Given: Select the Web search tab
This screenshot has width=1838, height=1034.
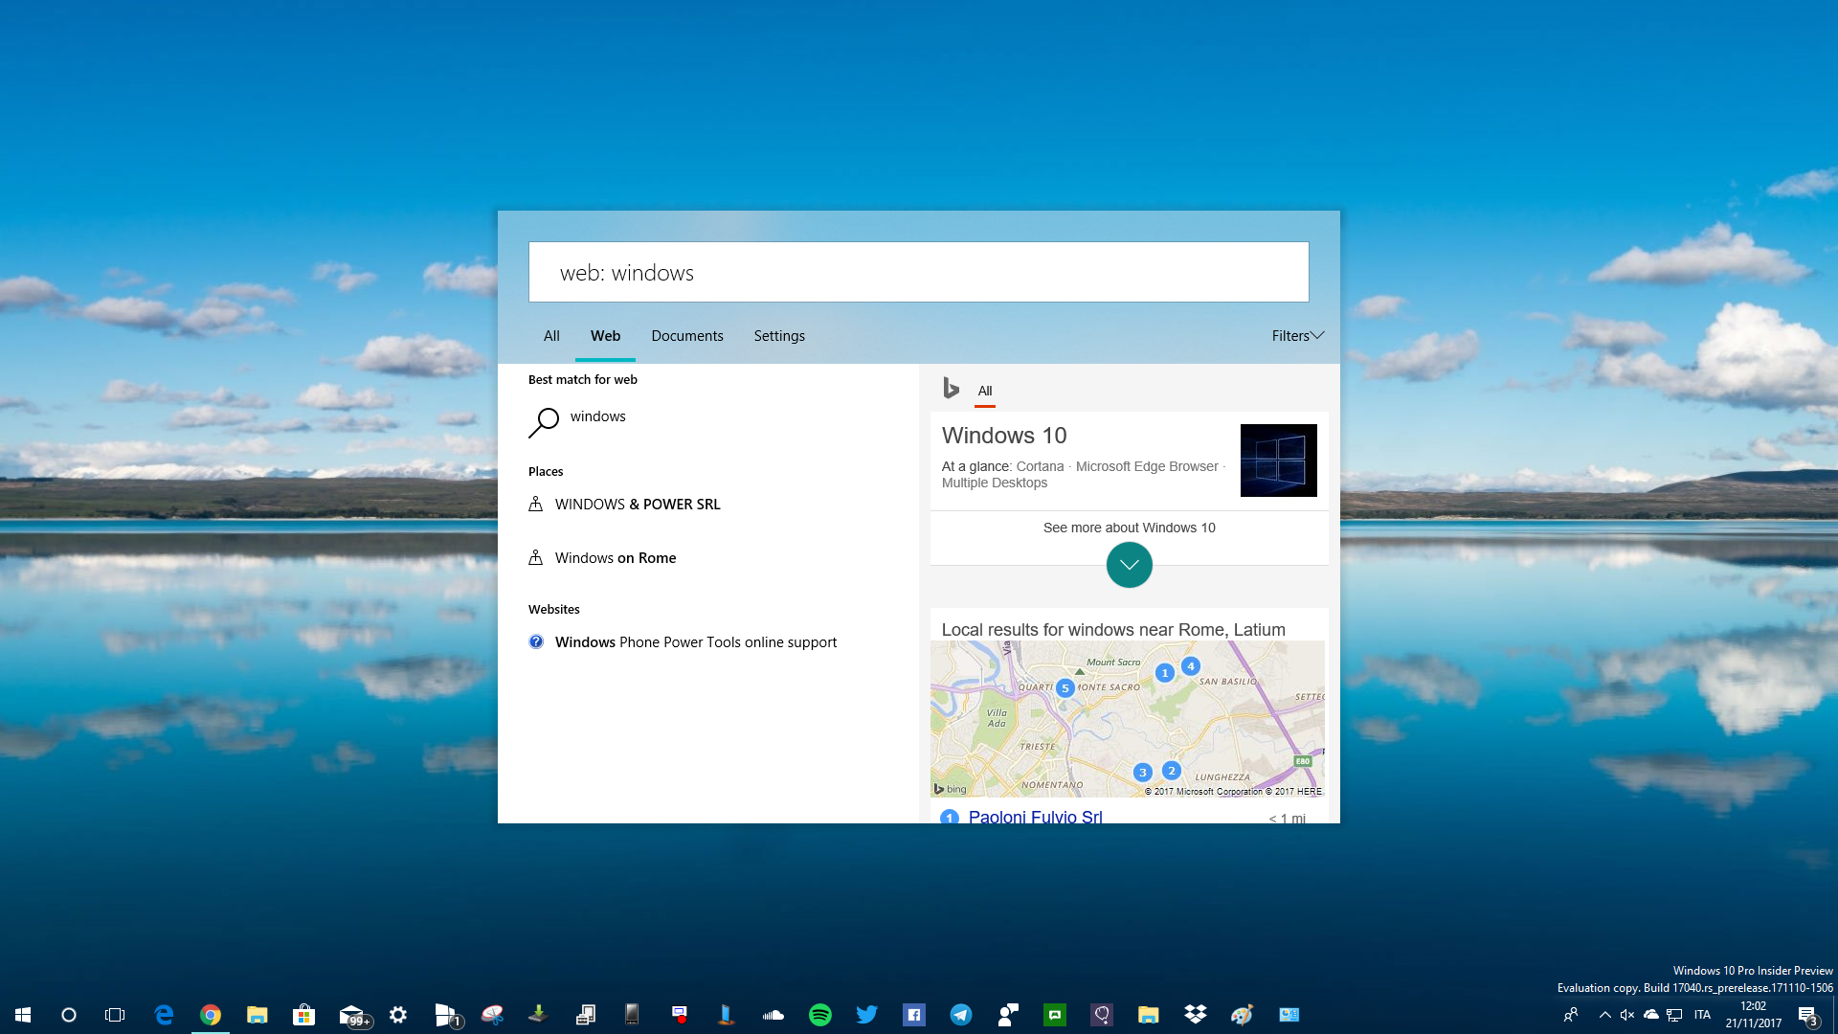Looking at the screenshot, I should 605,336.
